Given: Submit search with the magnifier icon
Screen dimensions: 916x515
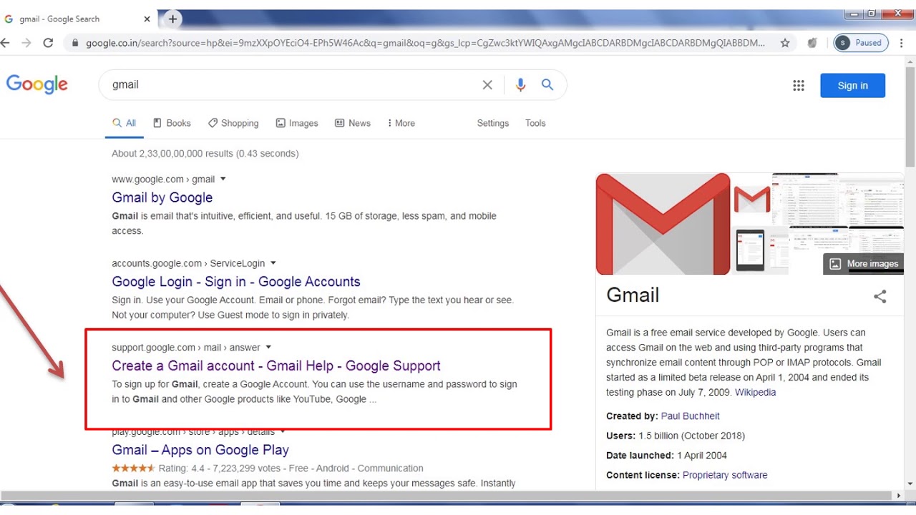Looking at the screenshot, I should tap(547, 85).
